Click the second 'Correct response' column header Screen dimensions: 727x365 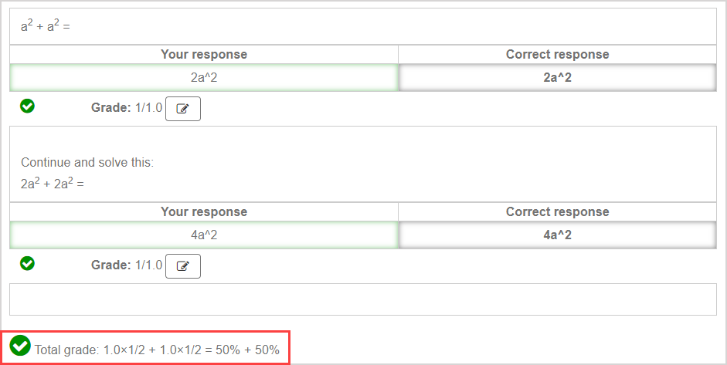(x=557, y=212)
